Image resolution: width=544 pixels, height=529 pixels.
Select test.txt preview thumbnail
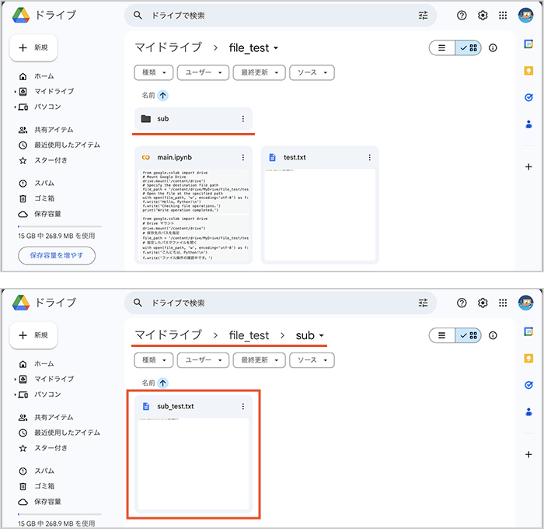coord(320,215)
